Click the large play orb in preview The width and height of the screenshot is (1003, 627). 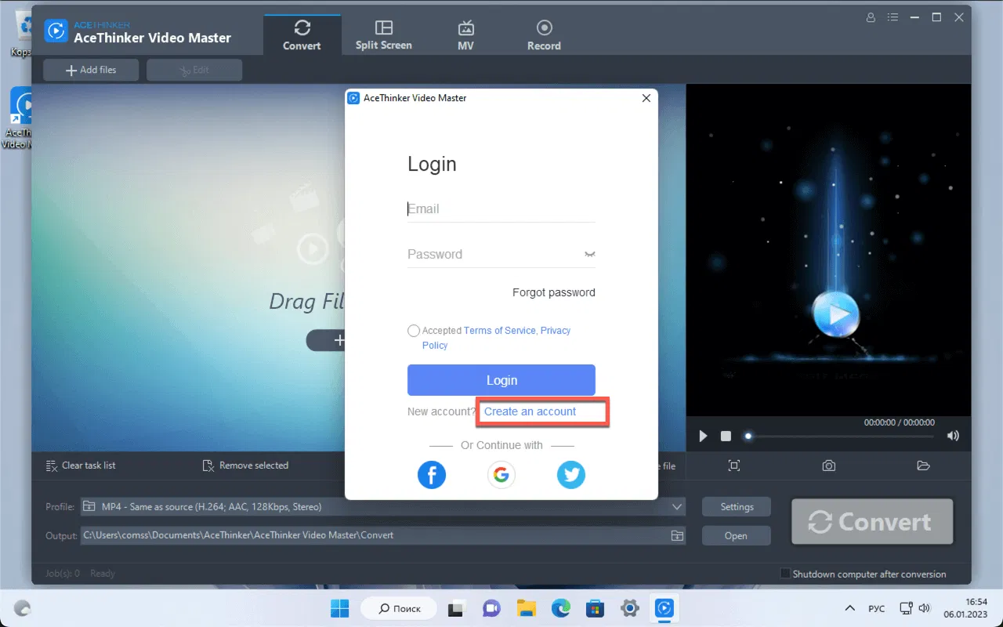click(837, 315)
